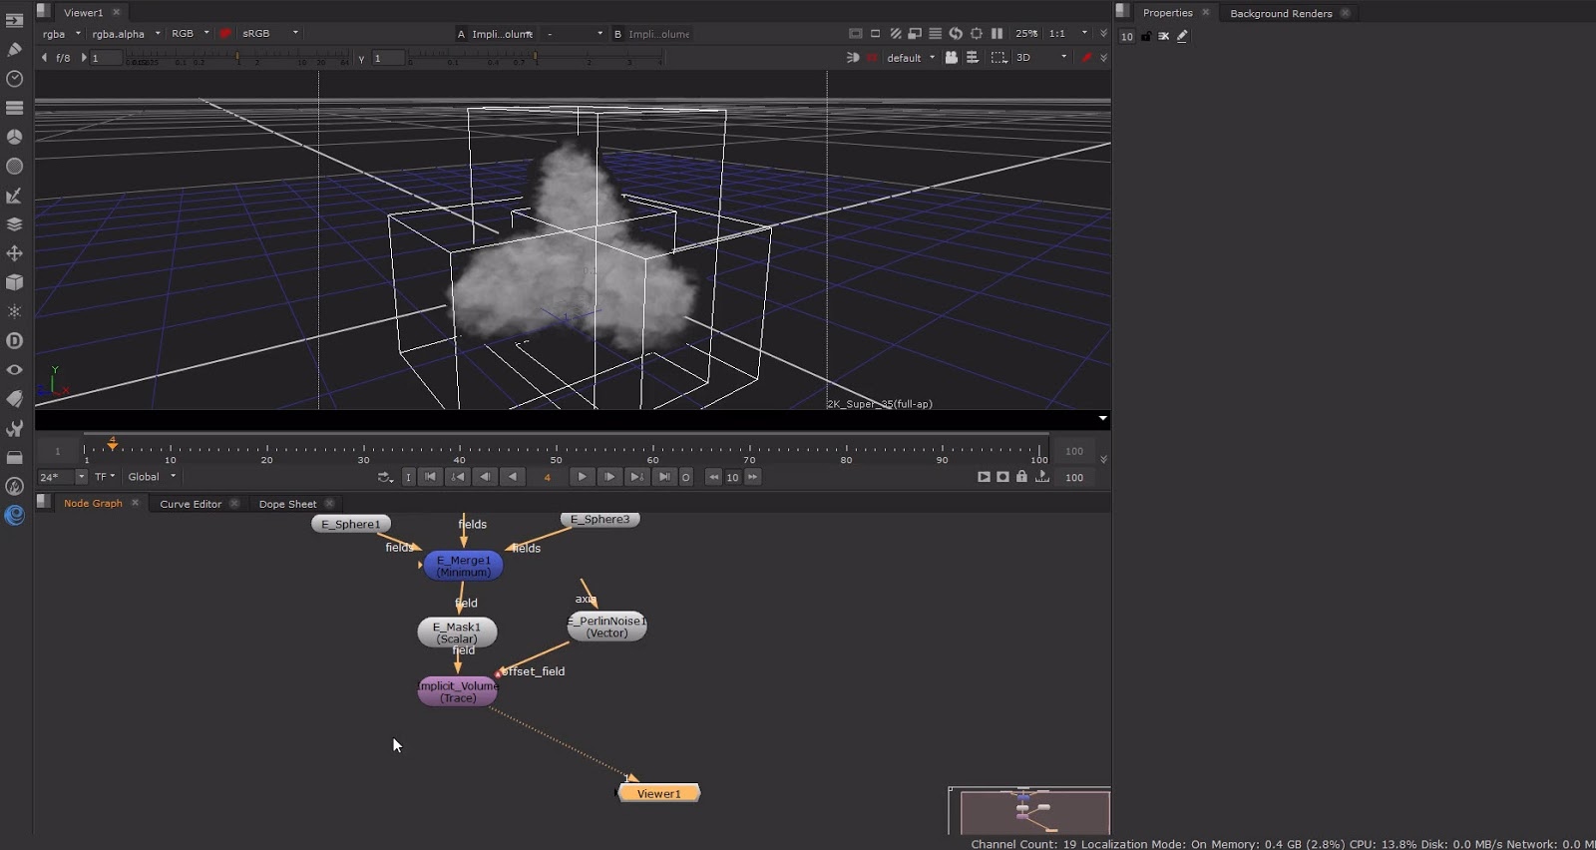
Task: Open the Filter nodes circle icon menu
Action: coord(14,166)
